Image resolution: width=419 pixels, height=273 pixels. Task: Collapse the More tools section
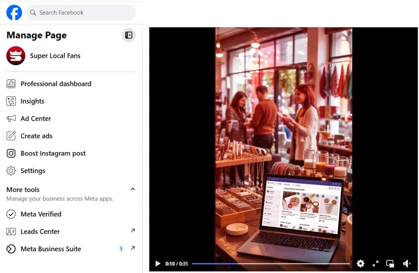pyautogui.click(x=132, y=189)
